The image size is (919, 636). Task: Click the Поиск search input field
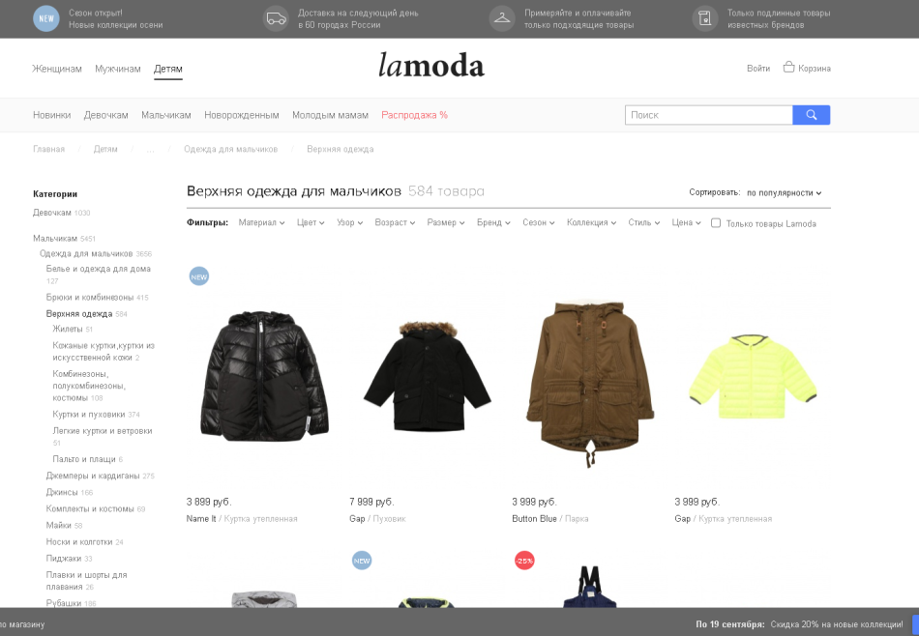pos(708,115)
